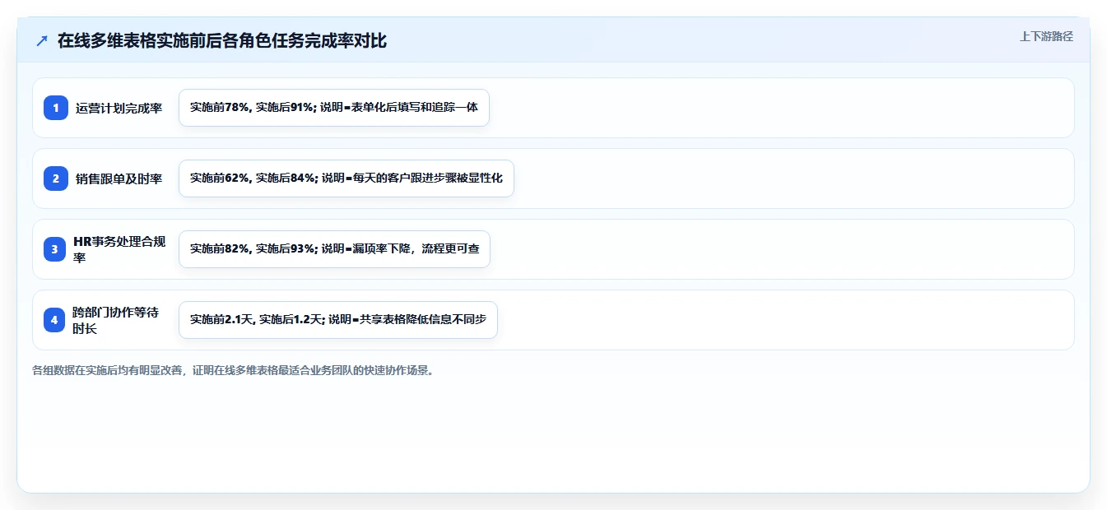Image resolution: width=1107 pixels, height=510 pixels.
Task: Select the 实施前78%, 实施后91% value box
Action: [334, 108]
